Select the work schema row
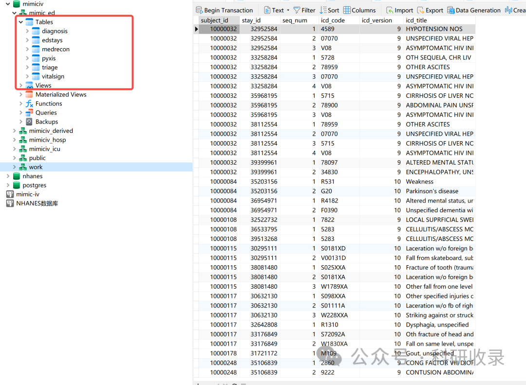This screenshot has height=385, width=526. pyautogui.click(x=96, y=166)
